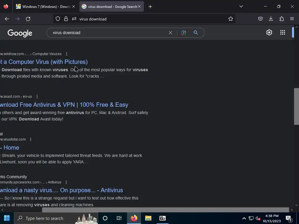Select the virus download Google Search tab
299x224 pixels.
coord(111,7)
